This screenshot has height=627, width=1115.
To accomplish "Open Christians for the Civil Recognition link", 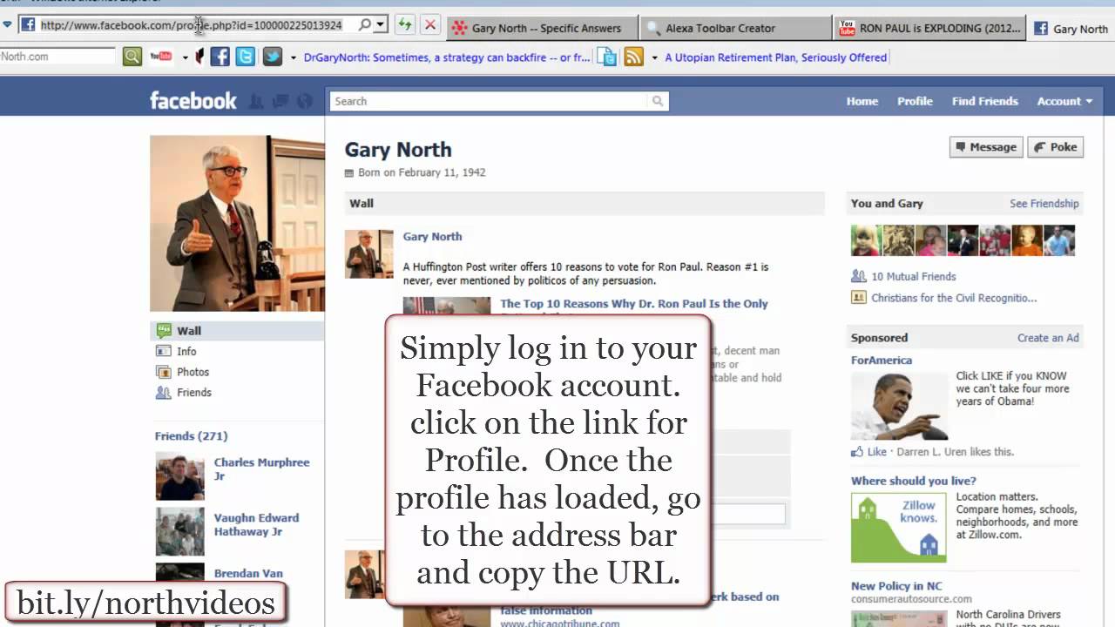I will coord(954,298).
